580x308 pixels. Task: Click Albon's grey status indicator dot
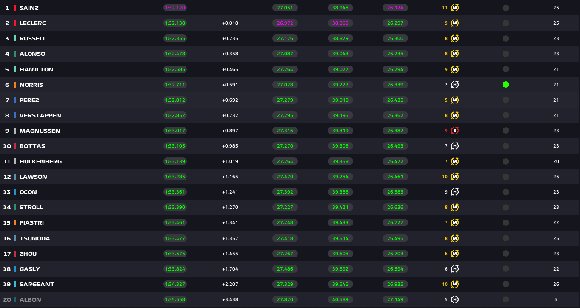pyautogui.click(x=506, y=299)
